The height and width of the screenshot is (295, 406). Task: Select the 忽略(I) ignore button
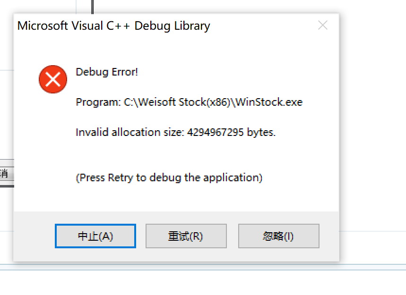click(x=278, y=236)
